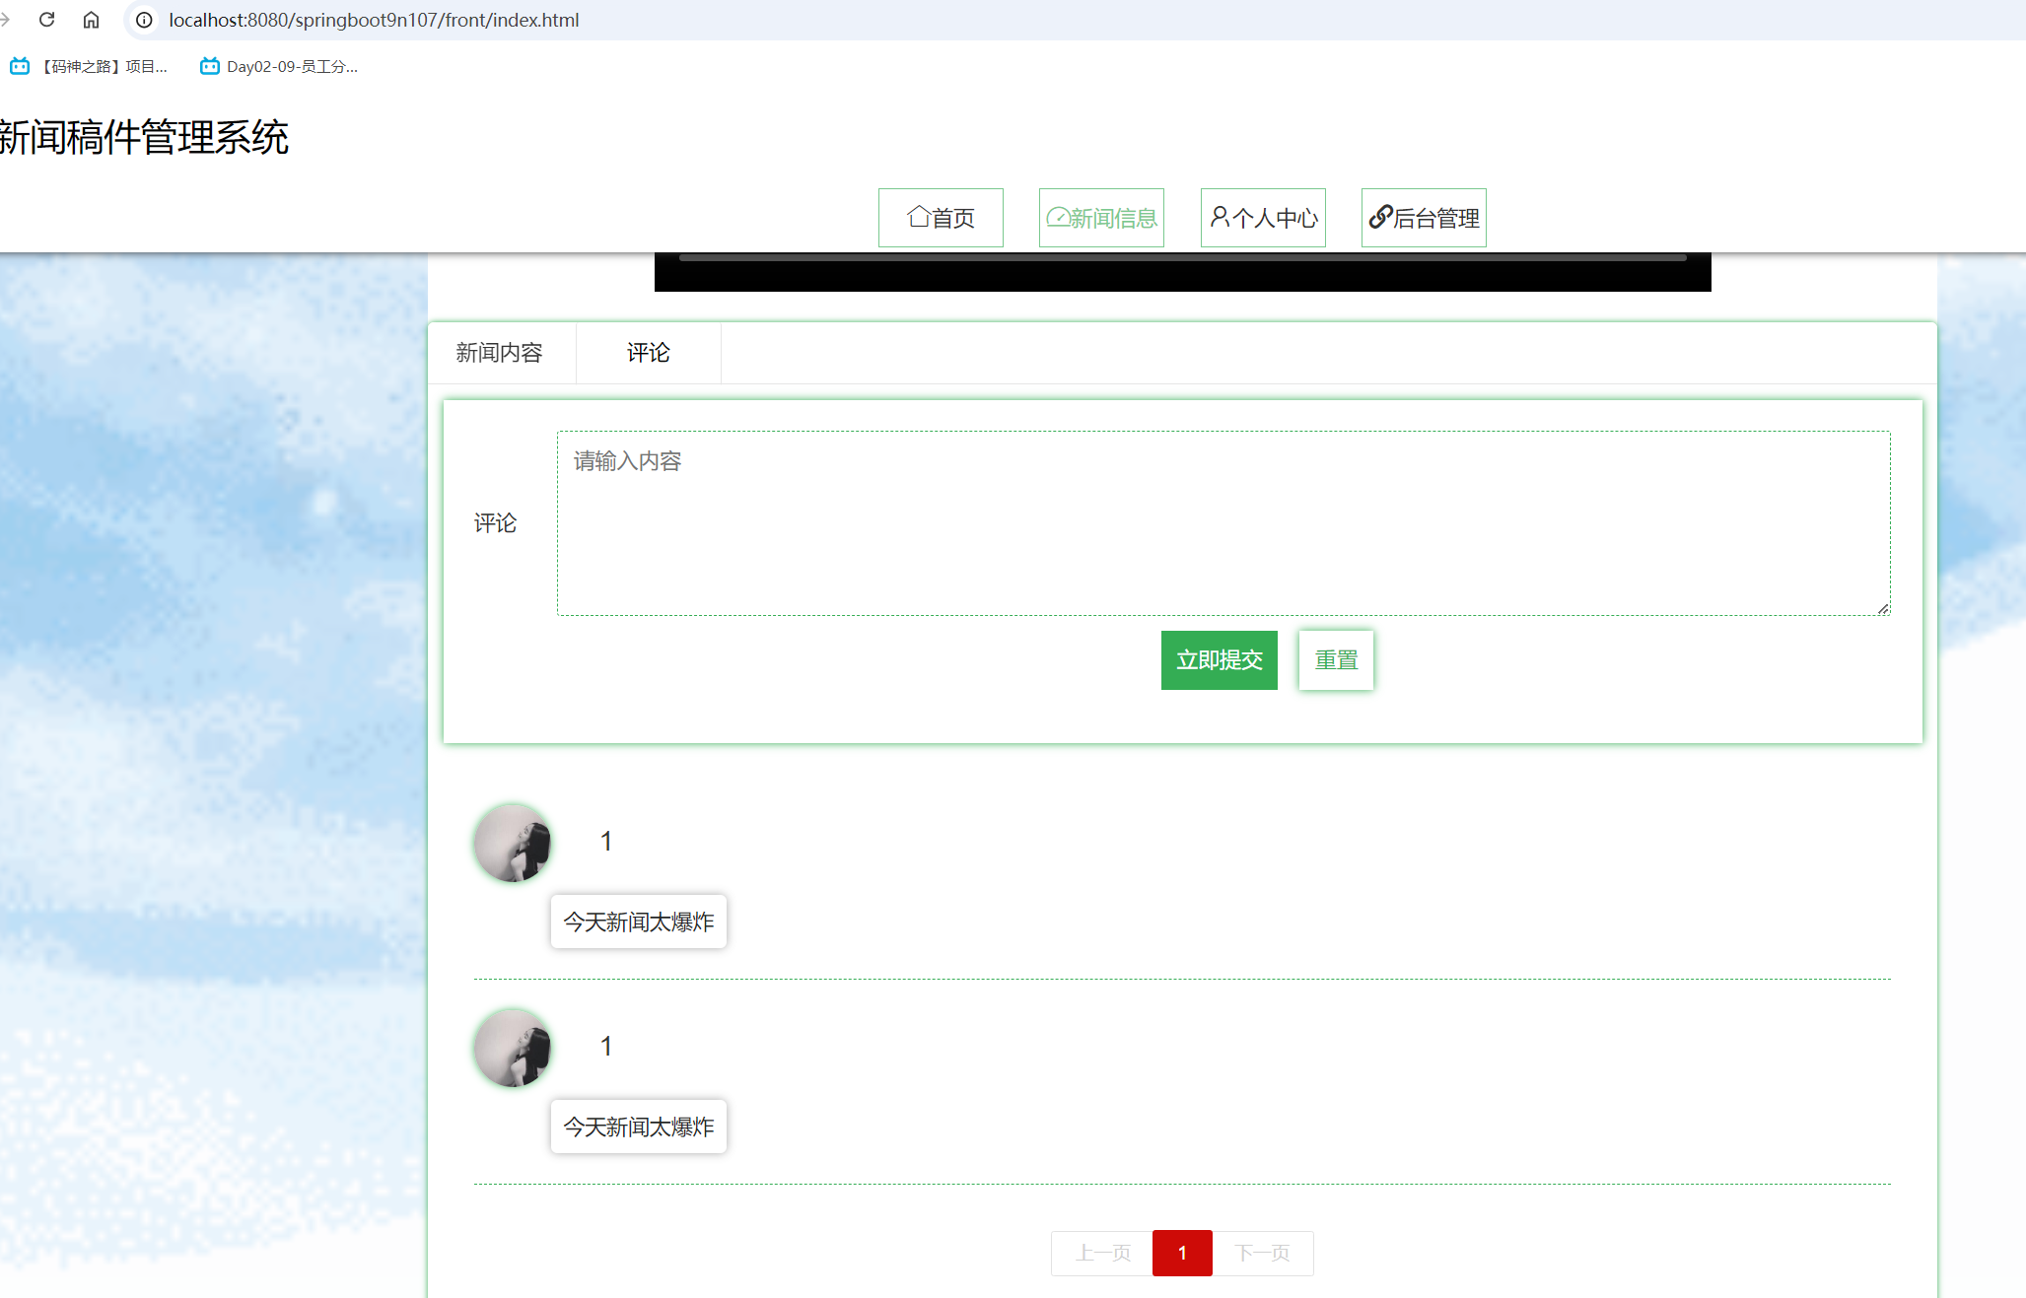Select page 1 in pagination

pos(1182,1253)
